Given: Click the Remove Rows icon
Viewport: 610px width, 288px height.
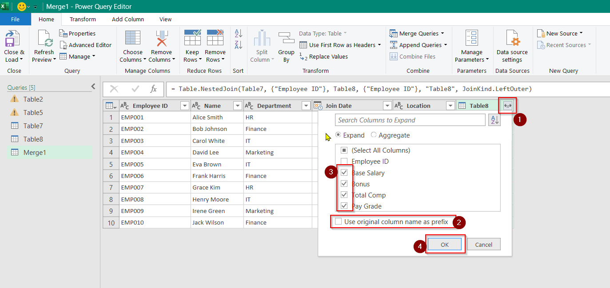Looking at the screenshot, I should [x=215, y=38].
